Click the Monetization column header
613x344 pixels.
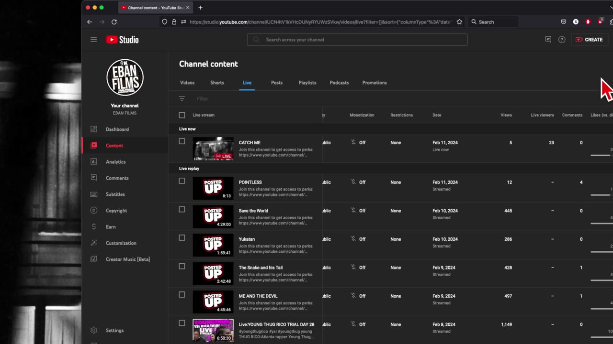[x=362, y=115]
